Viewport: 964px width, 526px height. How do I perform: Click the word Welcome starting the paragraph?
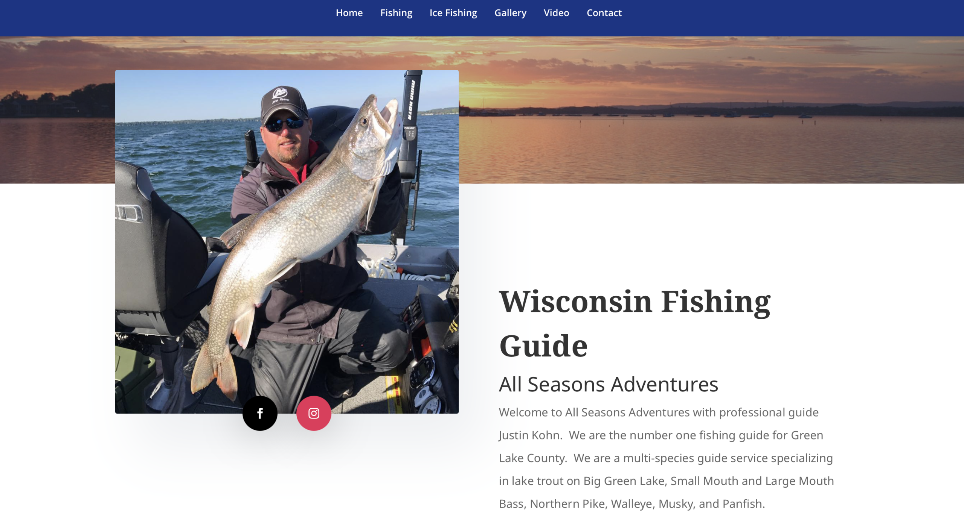[525, 412]
